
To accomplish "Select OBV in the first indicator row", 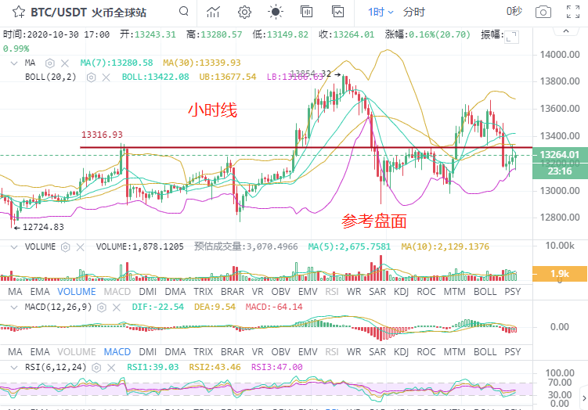I will pos(281,292).
